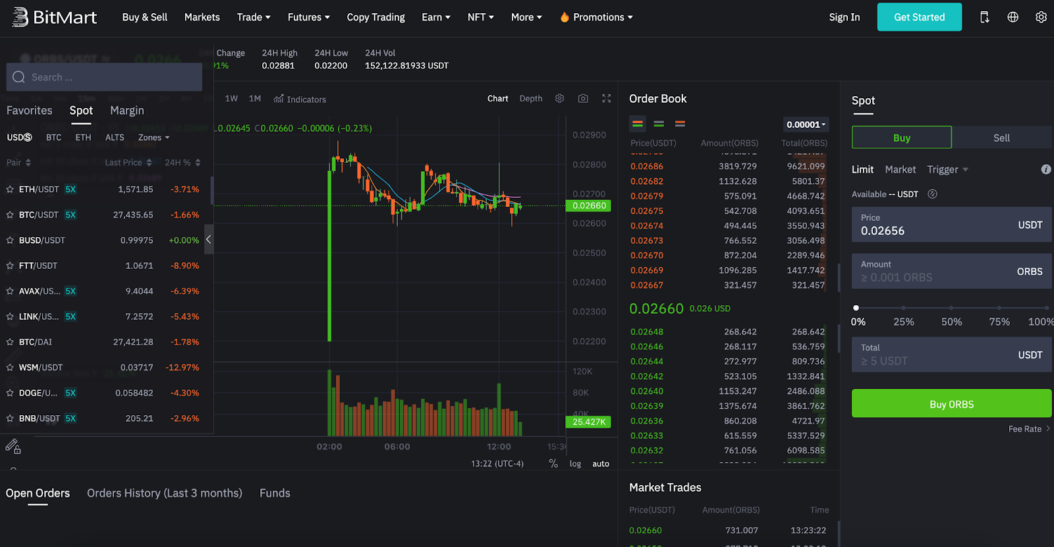Toggle log scale on chart

pos(575,464)
